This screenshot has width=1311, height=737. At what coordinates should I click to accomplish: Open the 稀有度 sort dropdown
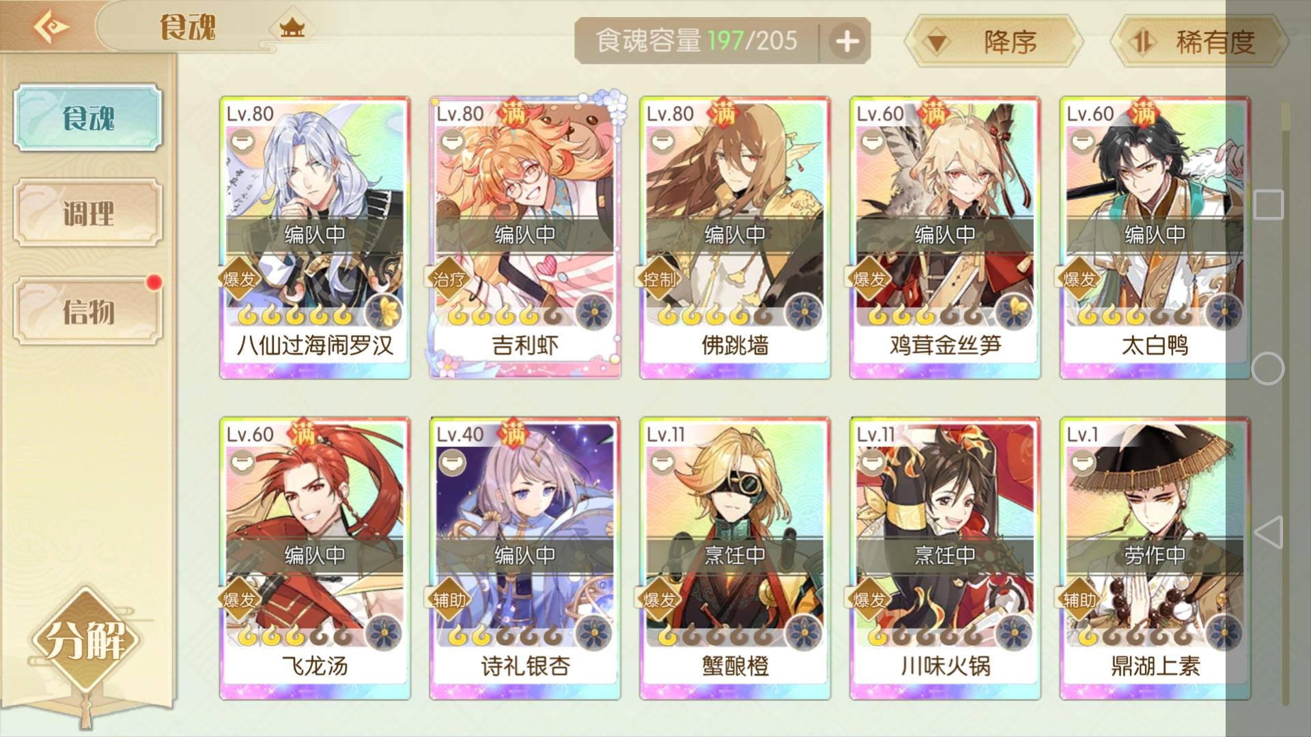[1198, 42]
